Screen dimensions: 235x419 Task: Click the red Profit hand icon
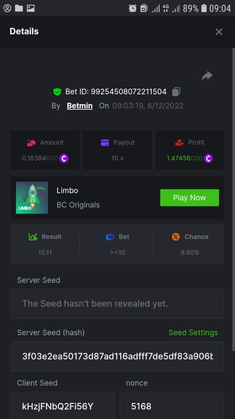click(x=179, y=142)
